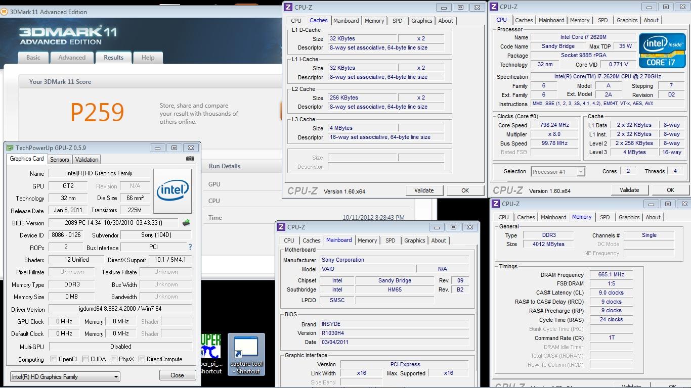Click the Bus Interface question mark in GPU-Z

point(190,248)
